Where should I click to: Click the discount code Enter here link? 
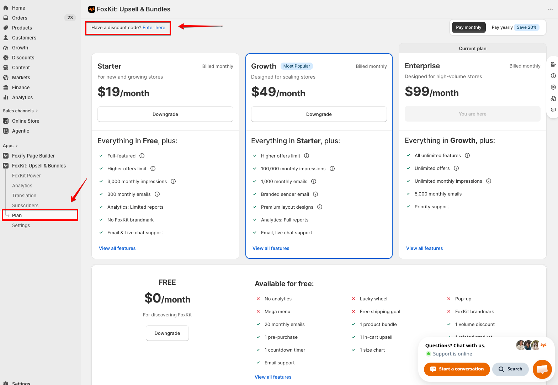click(x=154, y=27)
